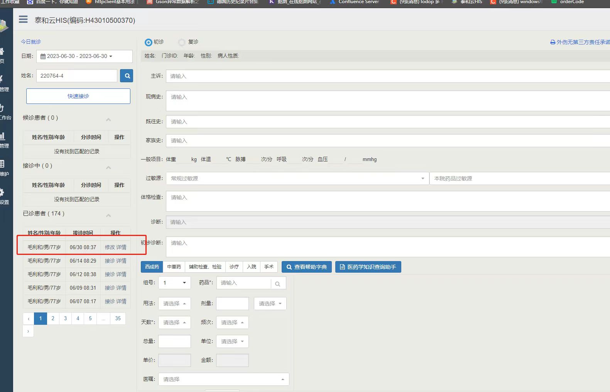Open the calendar icon in date field
The width and height of the screenshot is (610, 392).
pos(43,56)
